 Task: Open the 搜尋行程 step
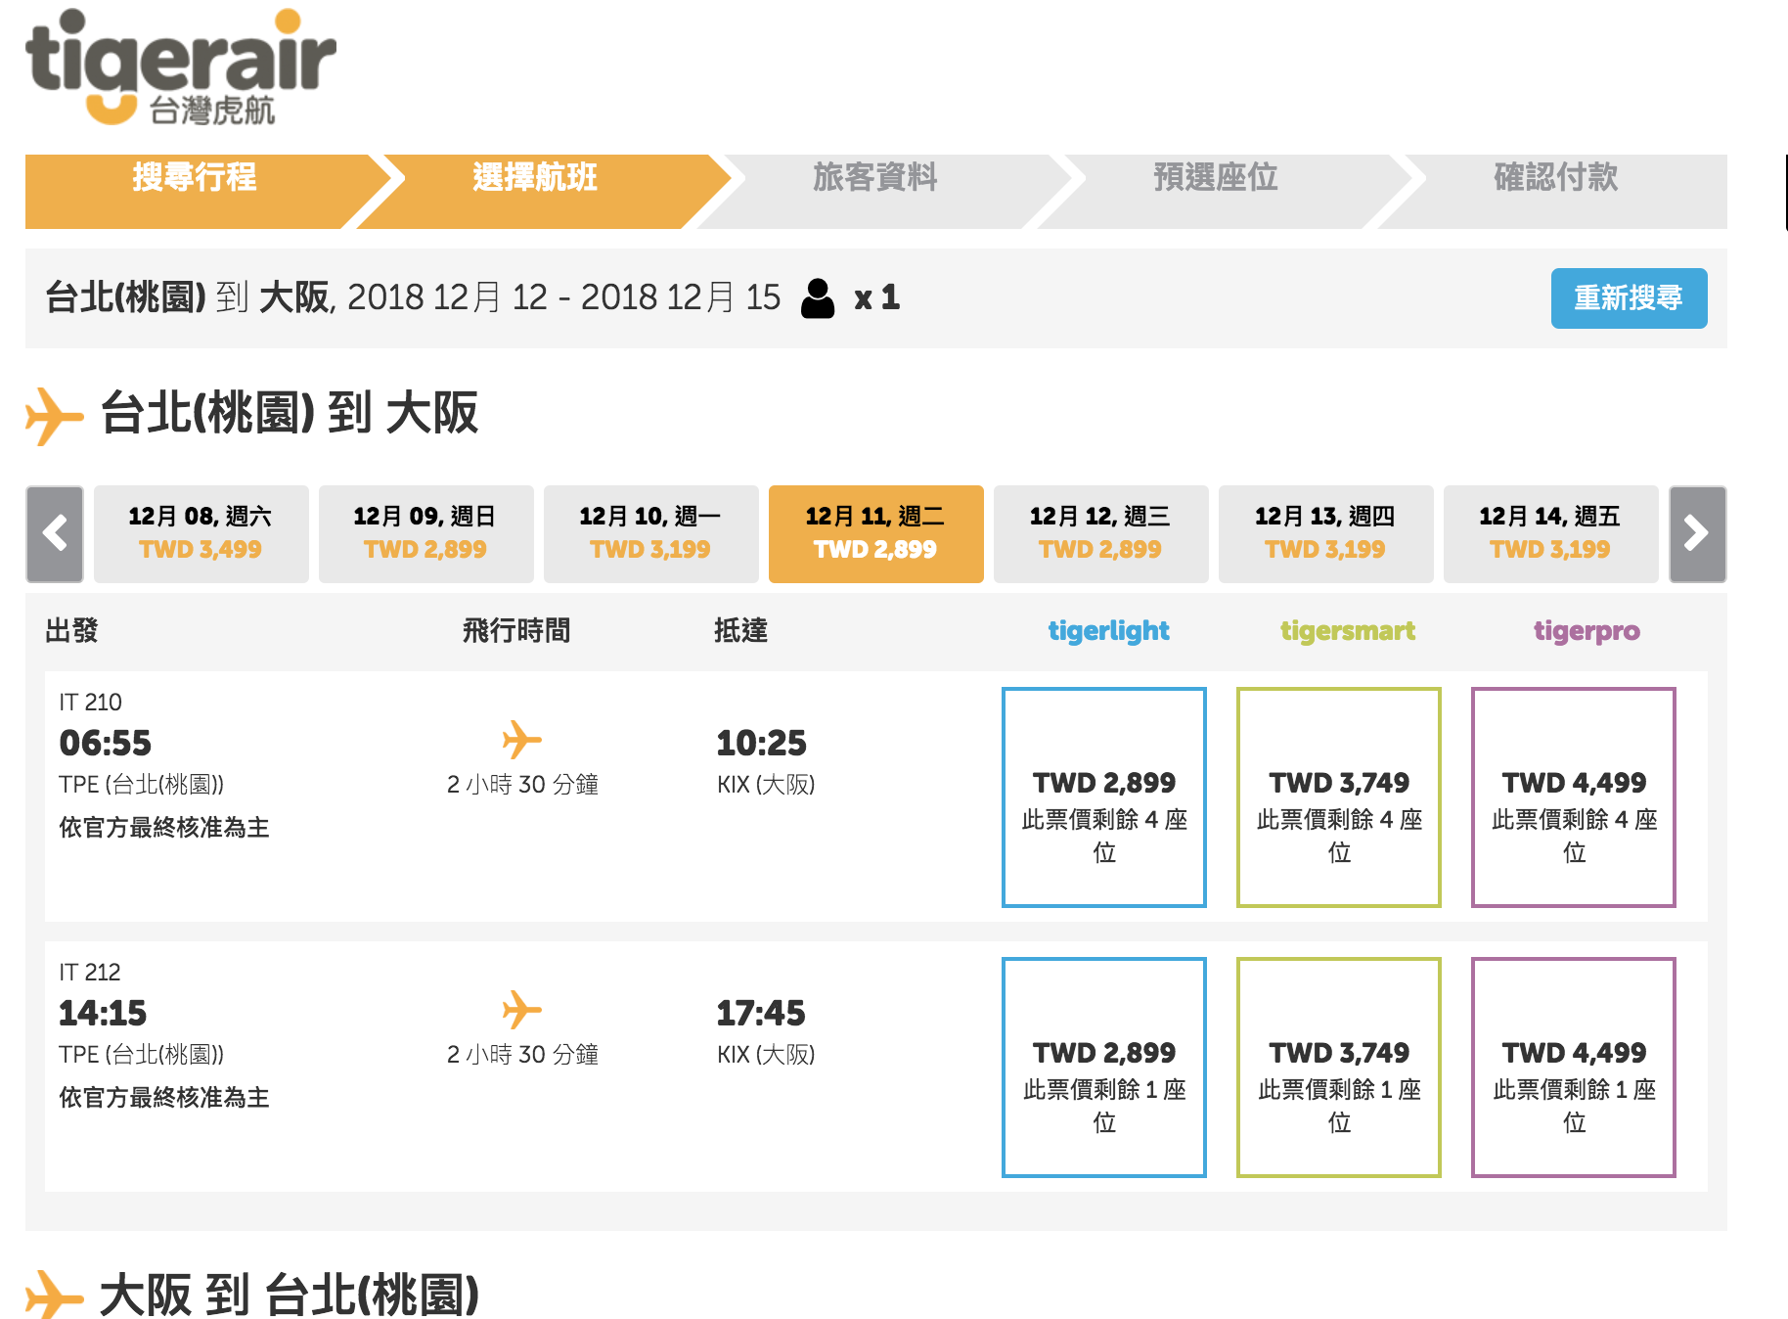[x=196, y=192]
